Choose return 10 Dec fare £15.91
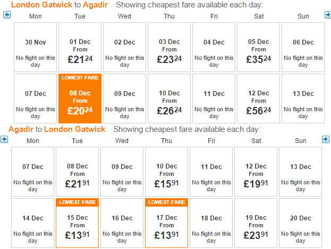Image resolution: width=331 pixels, height=249 pixels. (x=166, y=172)
